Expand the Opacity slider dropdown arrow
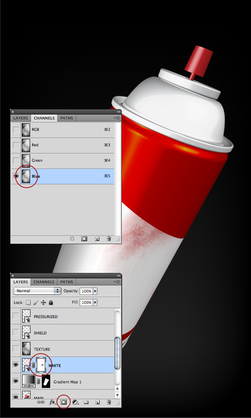Viewport: 251px width, 418px height. coord(95,291)
